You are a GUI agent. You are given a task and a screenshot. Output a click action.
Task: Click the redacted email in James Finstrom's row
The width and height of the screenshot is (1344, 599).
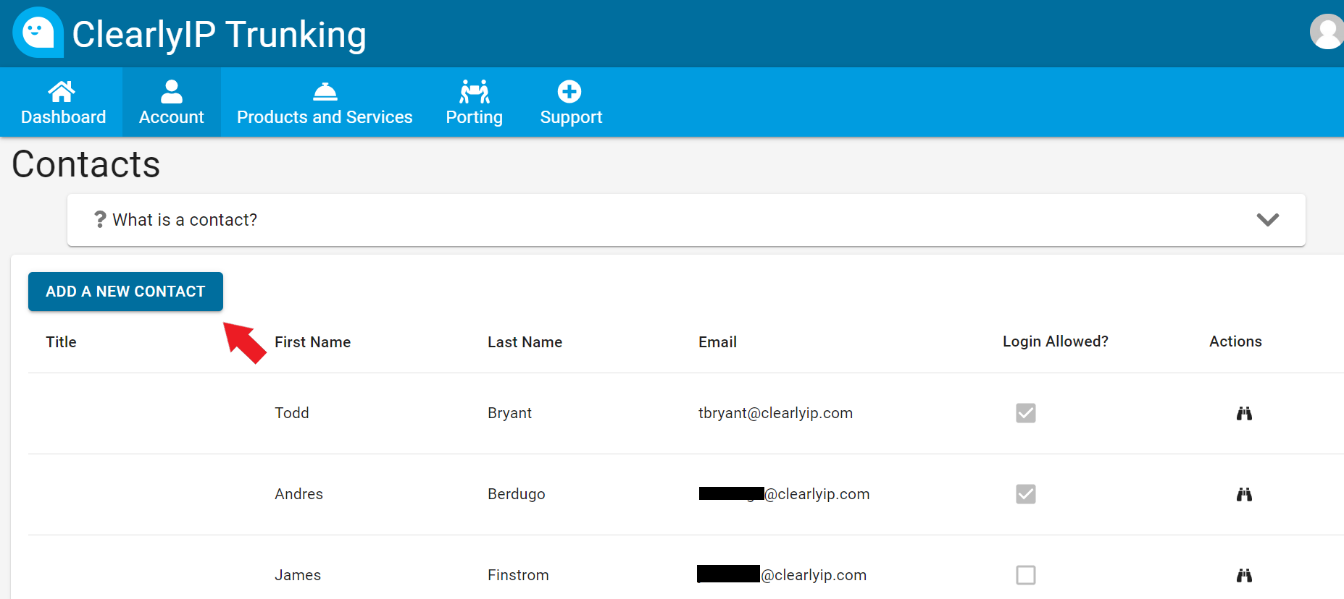pos(782,575)
